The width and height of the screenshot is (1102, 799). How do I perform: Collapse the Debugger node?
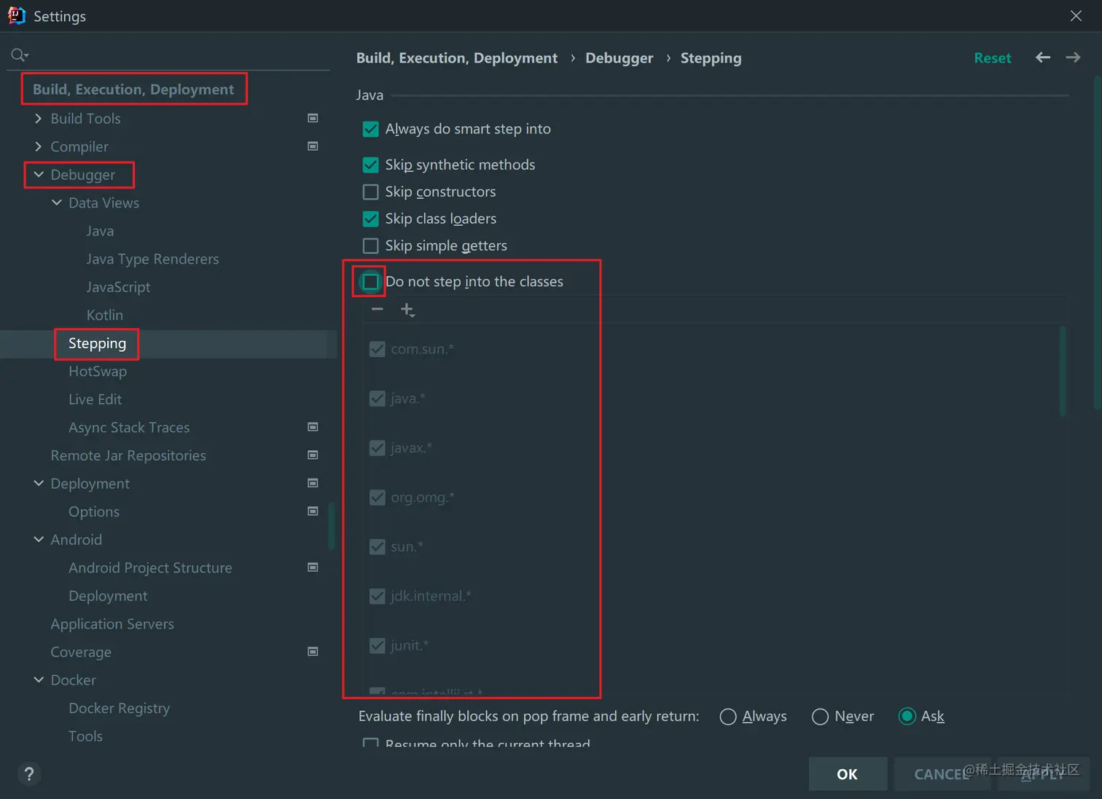click(x=39, y=175)
